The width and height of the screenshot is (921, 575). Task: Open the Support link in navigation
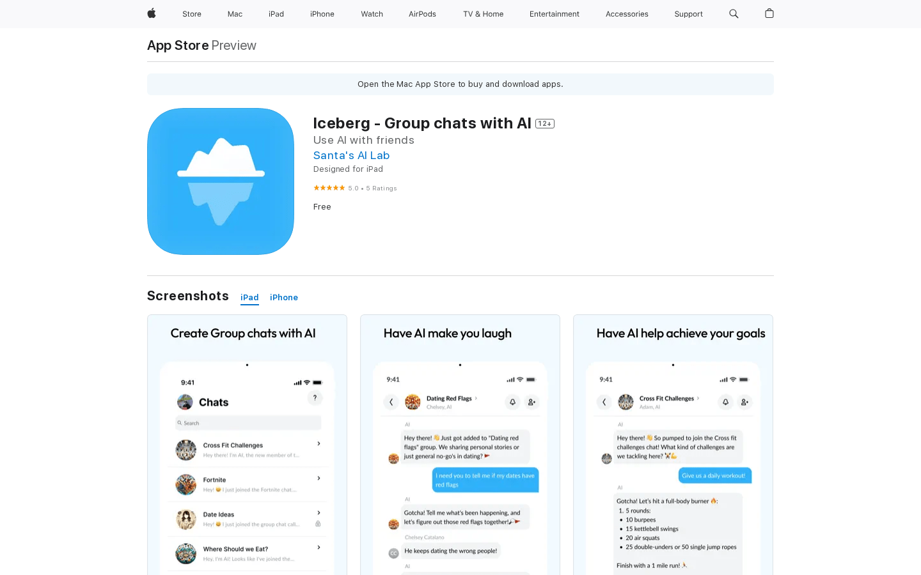pos(688,14)
